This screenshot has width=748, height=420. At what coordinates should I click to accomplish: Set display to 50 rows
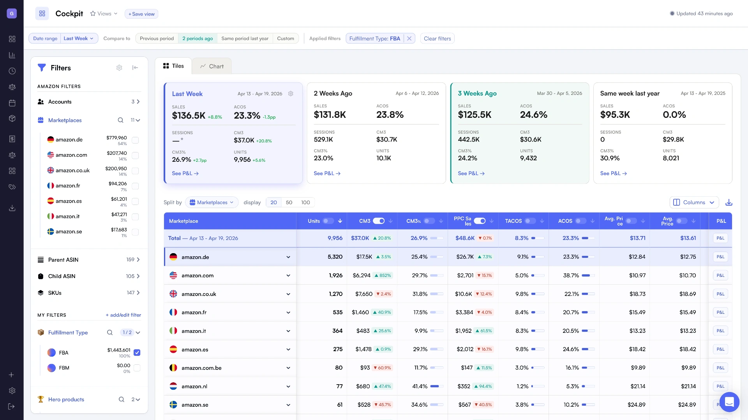289,203
